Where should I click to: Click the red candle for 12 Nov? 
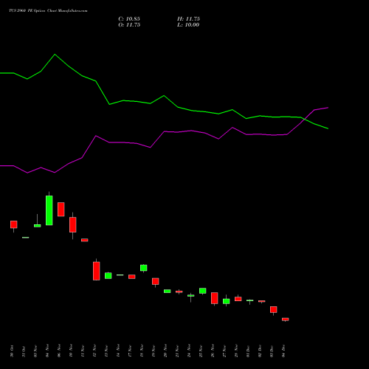coord(97,271)
